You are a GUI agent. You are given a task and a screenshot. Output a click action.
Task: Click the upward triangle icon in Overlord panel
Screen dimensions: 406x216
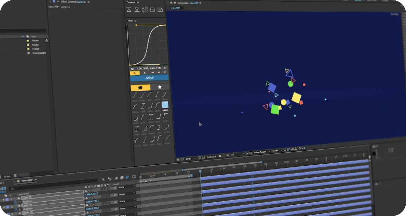(129, 10)
